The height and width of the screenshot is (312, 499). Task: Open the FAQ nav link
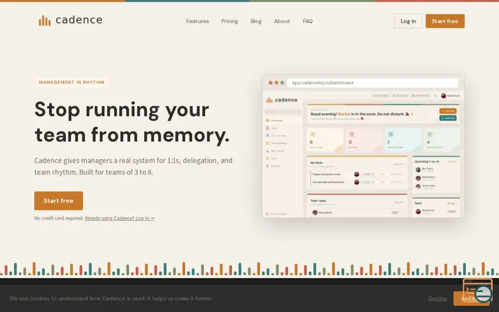click(308, 21)
